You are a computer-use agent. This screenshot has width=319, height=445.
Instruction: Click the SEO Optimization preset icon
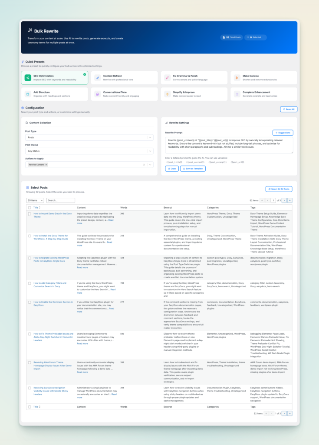[x=28, y=78]
